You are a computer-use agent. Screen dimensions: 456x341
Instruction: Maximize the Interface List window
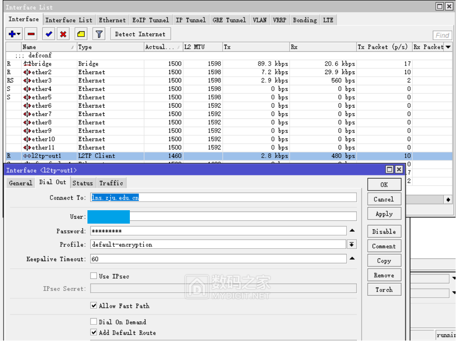440,6
